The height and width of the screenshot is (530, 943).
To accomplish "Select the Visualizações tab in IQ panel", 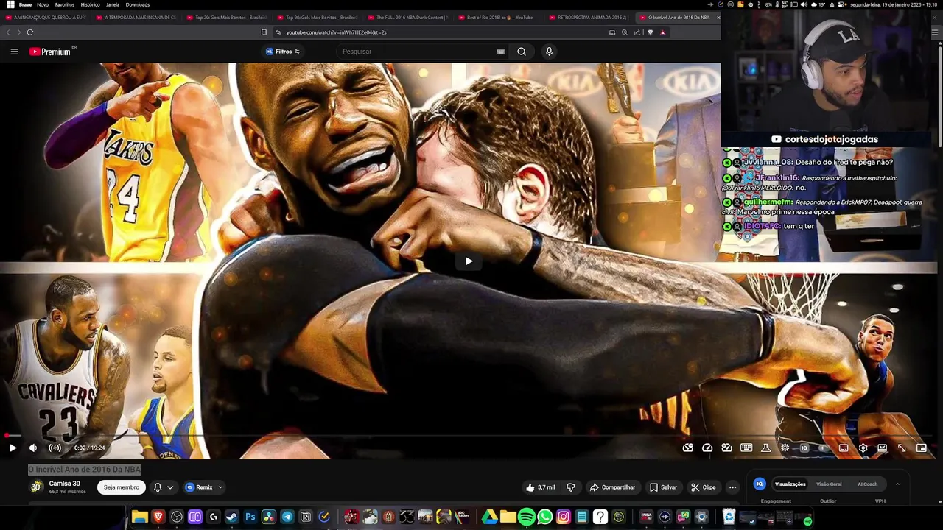I will [x=790, y=484].
